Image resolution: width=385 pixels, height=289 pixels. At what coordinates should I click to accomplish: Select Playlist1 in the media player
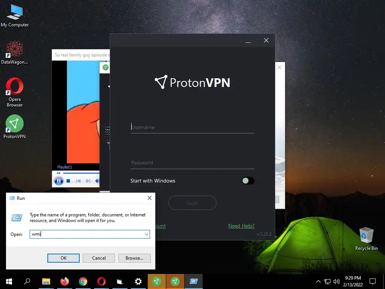tap(65, 167)
